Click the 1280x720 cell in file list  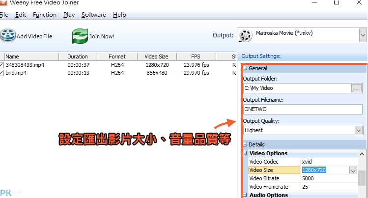[x=157, y=65]
